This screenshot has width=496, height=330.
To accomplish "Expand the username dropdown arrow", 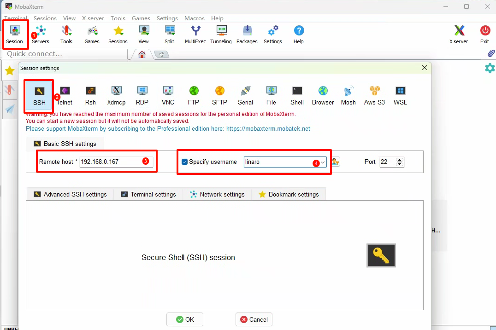I will tap(323, 162).
